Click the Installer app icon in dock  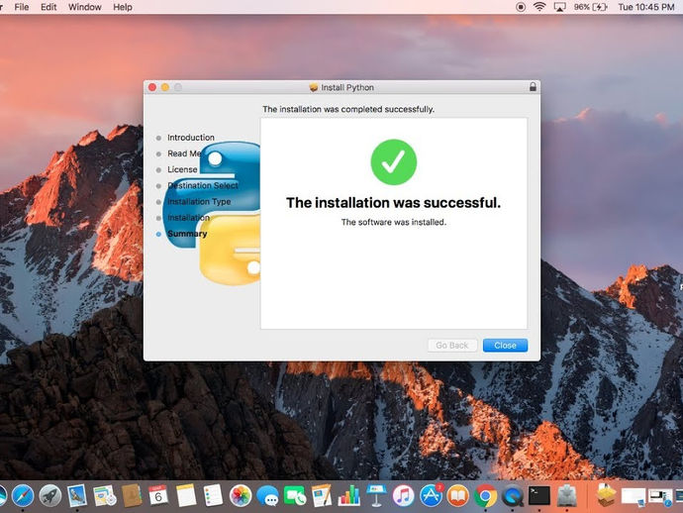567,495
